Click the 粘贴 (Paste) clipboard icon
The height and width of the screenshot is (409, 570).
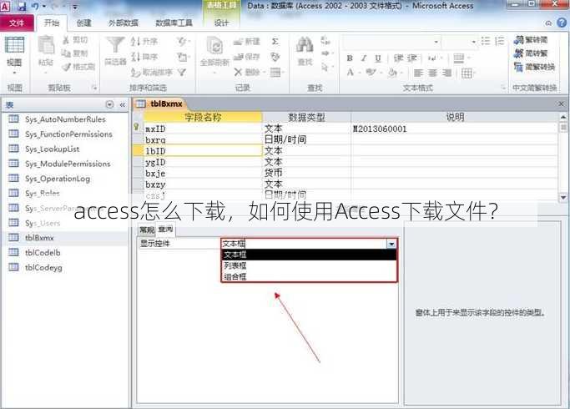[46, 45]
